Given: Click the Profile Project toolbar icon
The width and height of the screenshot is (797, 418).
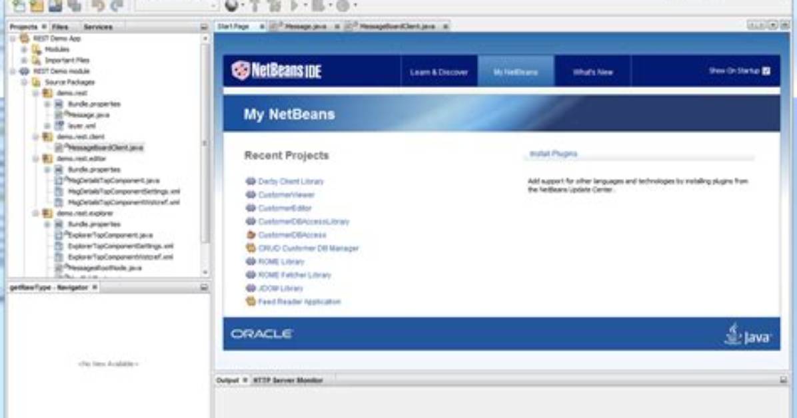Looking at the screenshot, I should point(343,5).
